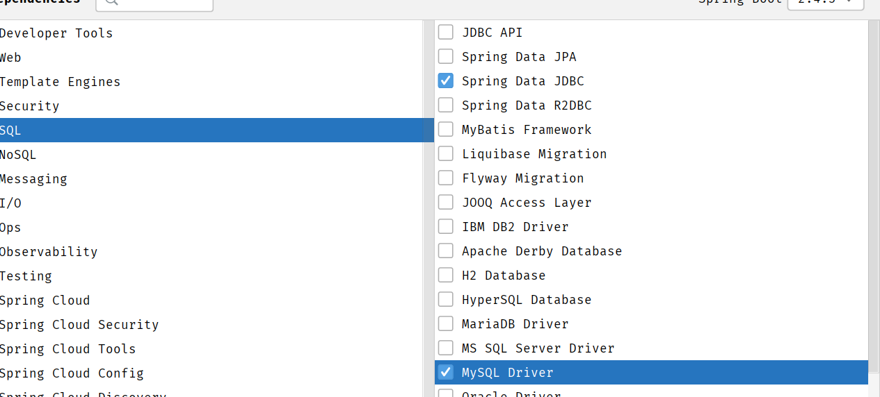
Task: Enable Spring Data JPA dependency
Action: [446, 56]
